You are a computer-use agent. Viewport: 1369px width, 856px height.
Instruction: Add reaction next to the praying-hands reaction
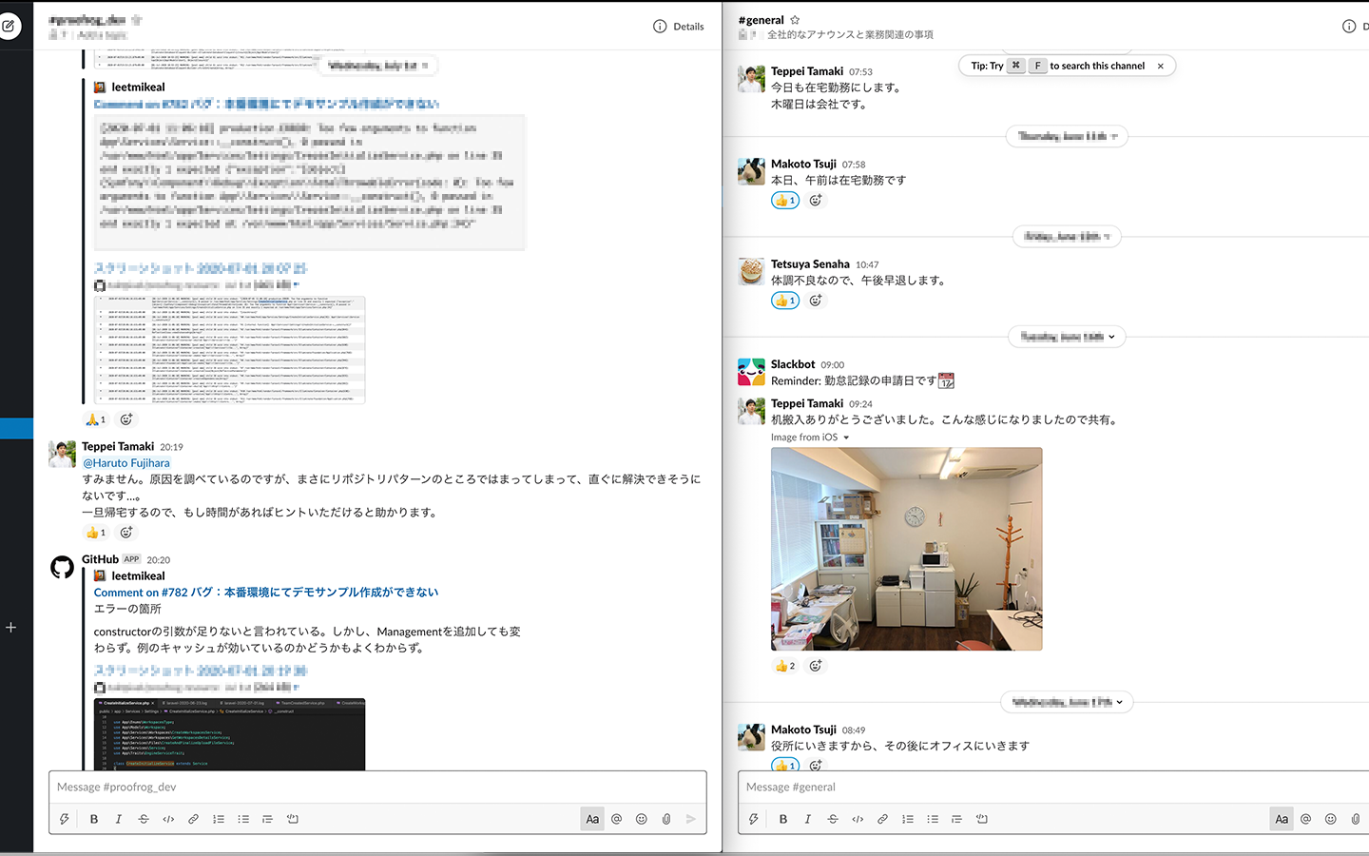pyautogui.click(x=126, y=419)
